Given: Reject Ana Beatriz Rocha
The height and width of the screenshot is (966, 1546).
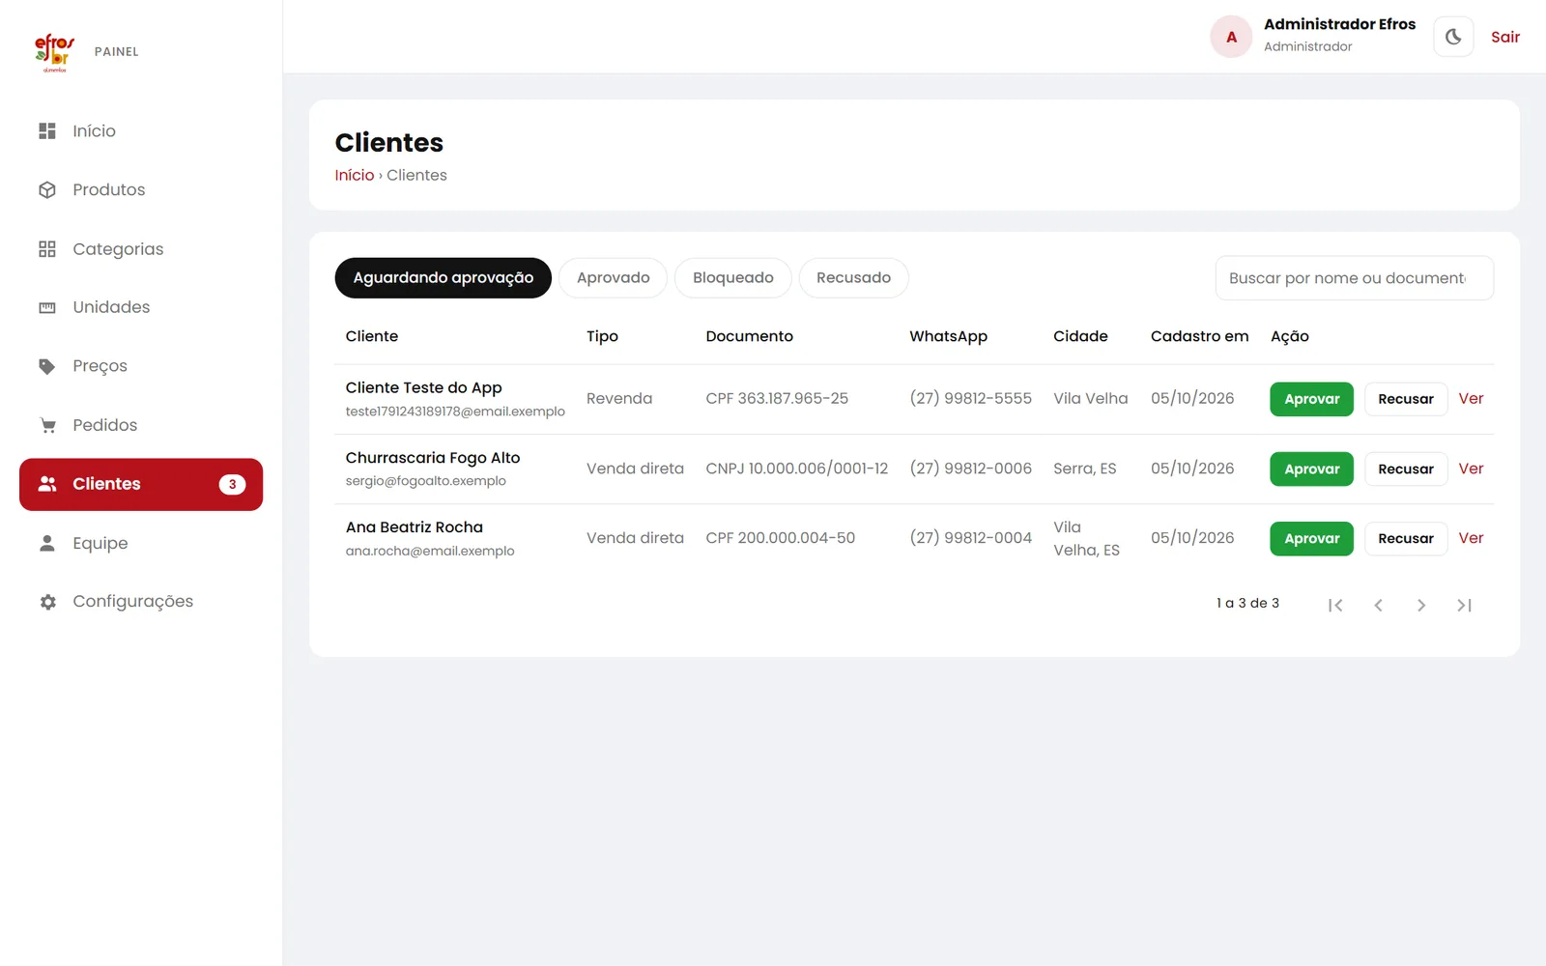Looking at the screenshot, I should (x=1406, y=538).
